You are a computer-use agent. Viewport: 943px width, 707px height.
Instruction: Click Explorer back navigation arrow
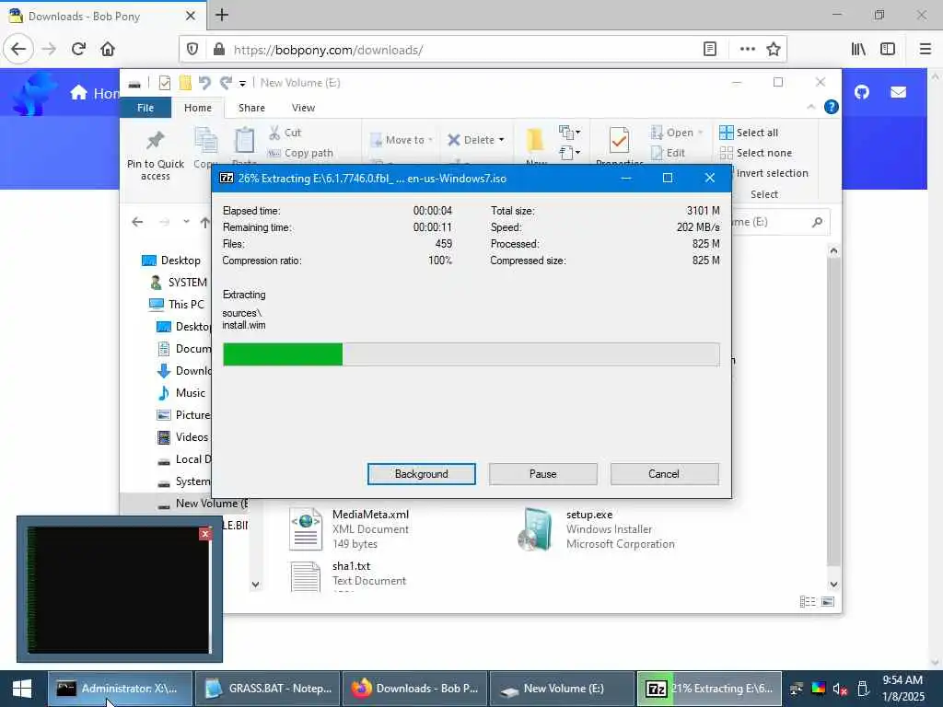click(137, 222)
